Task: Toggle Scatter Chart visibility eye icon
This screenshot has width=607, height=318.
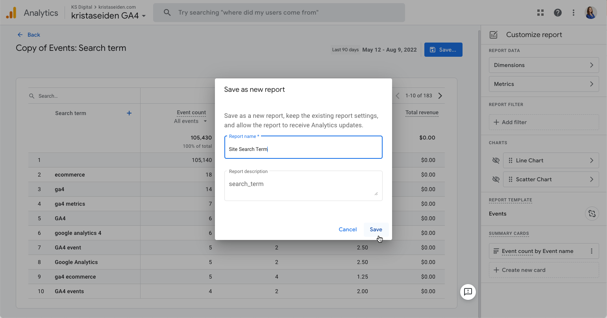Action: pos(496,179)
